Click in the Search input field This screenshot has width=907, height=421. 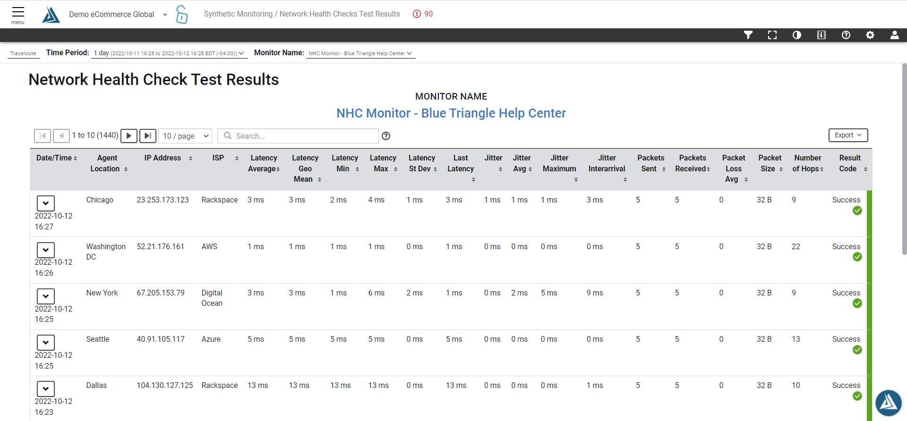pos(302,136)
